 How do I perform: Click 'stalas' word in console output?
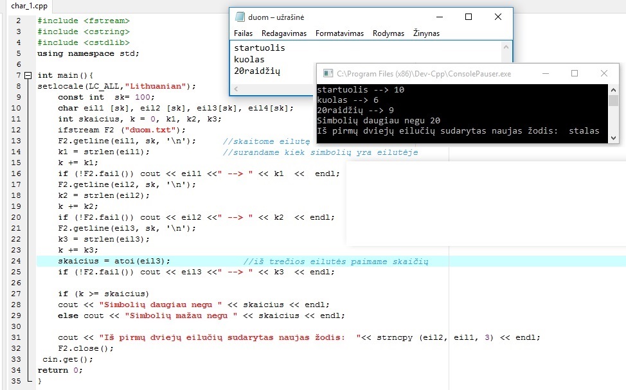coord(584,131)
